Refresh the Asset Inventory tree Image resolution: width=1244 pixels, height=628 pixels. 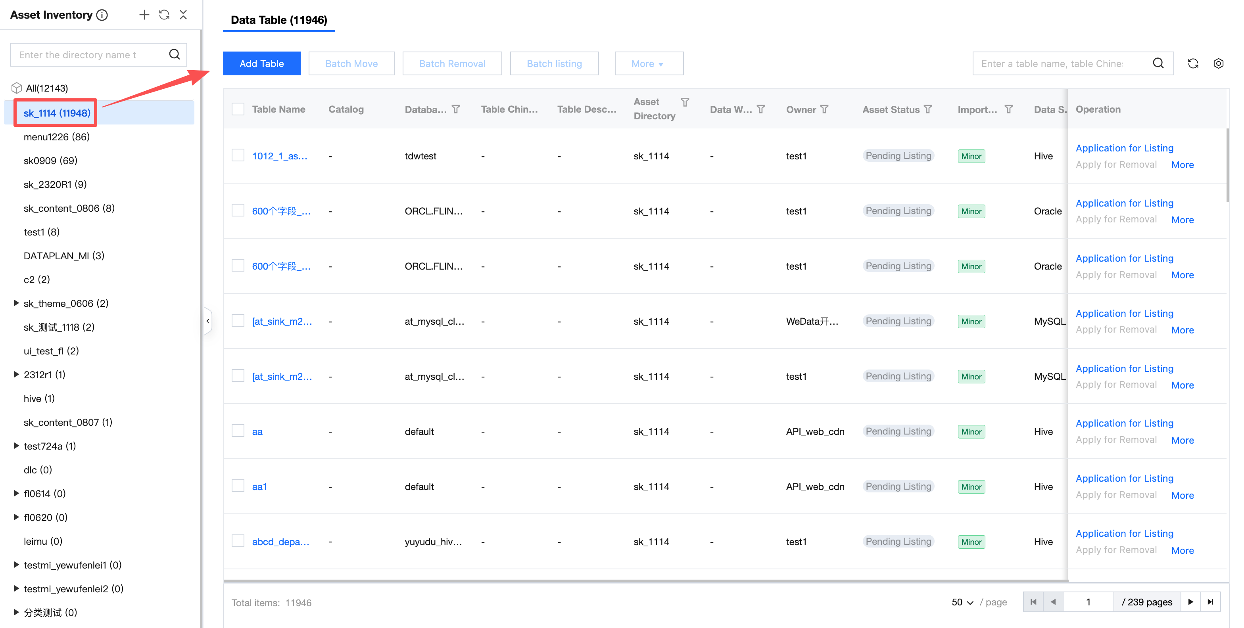tap(164, 15)
